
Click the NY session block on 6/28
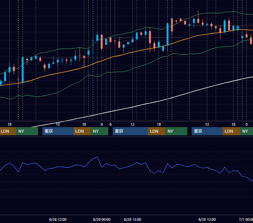point(99,131)
